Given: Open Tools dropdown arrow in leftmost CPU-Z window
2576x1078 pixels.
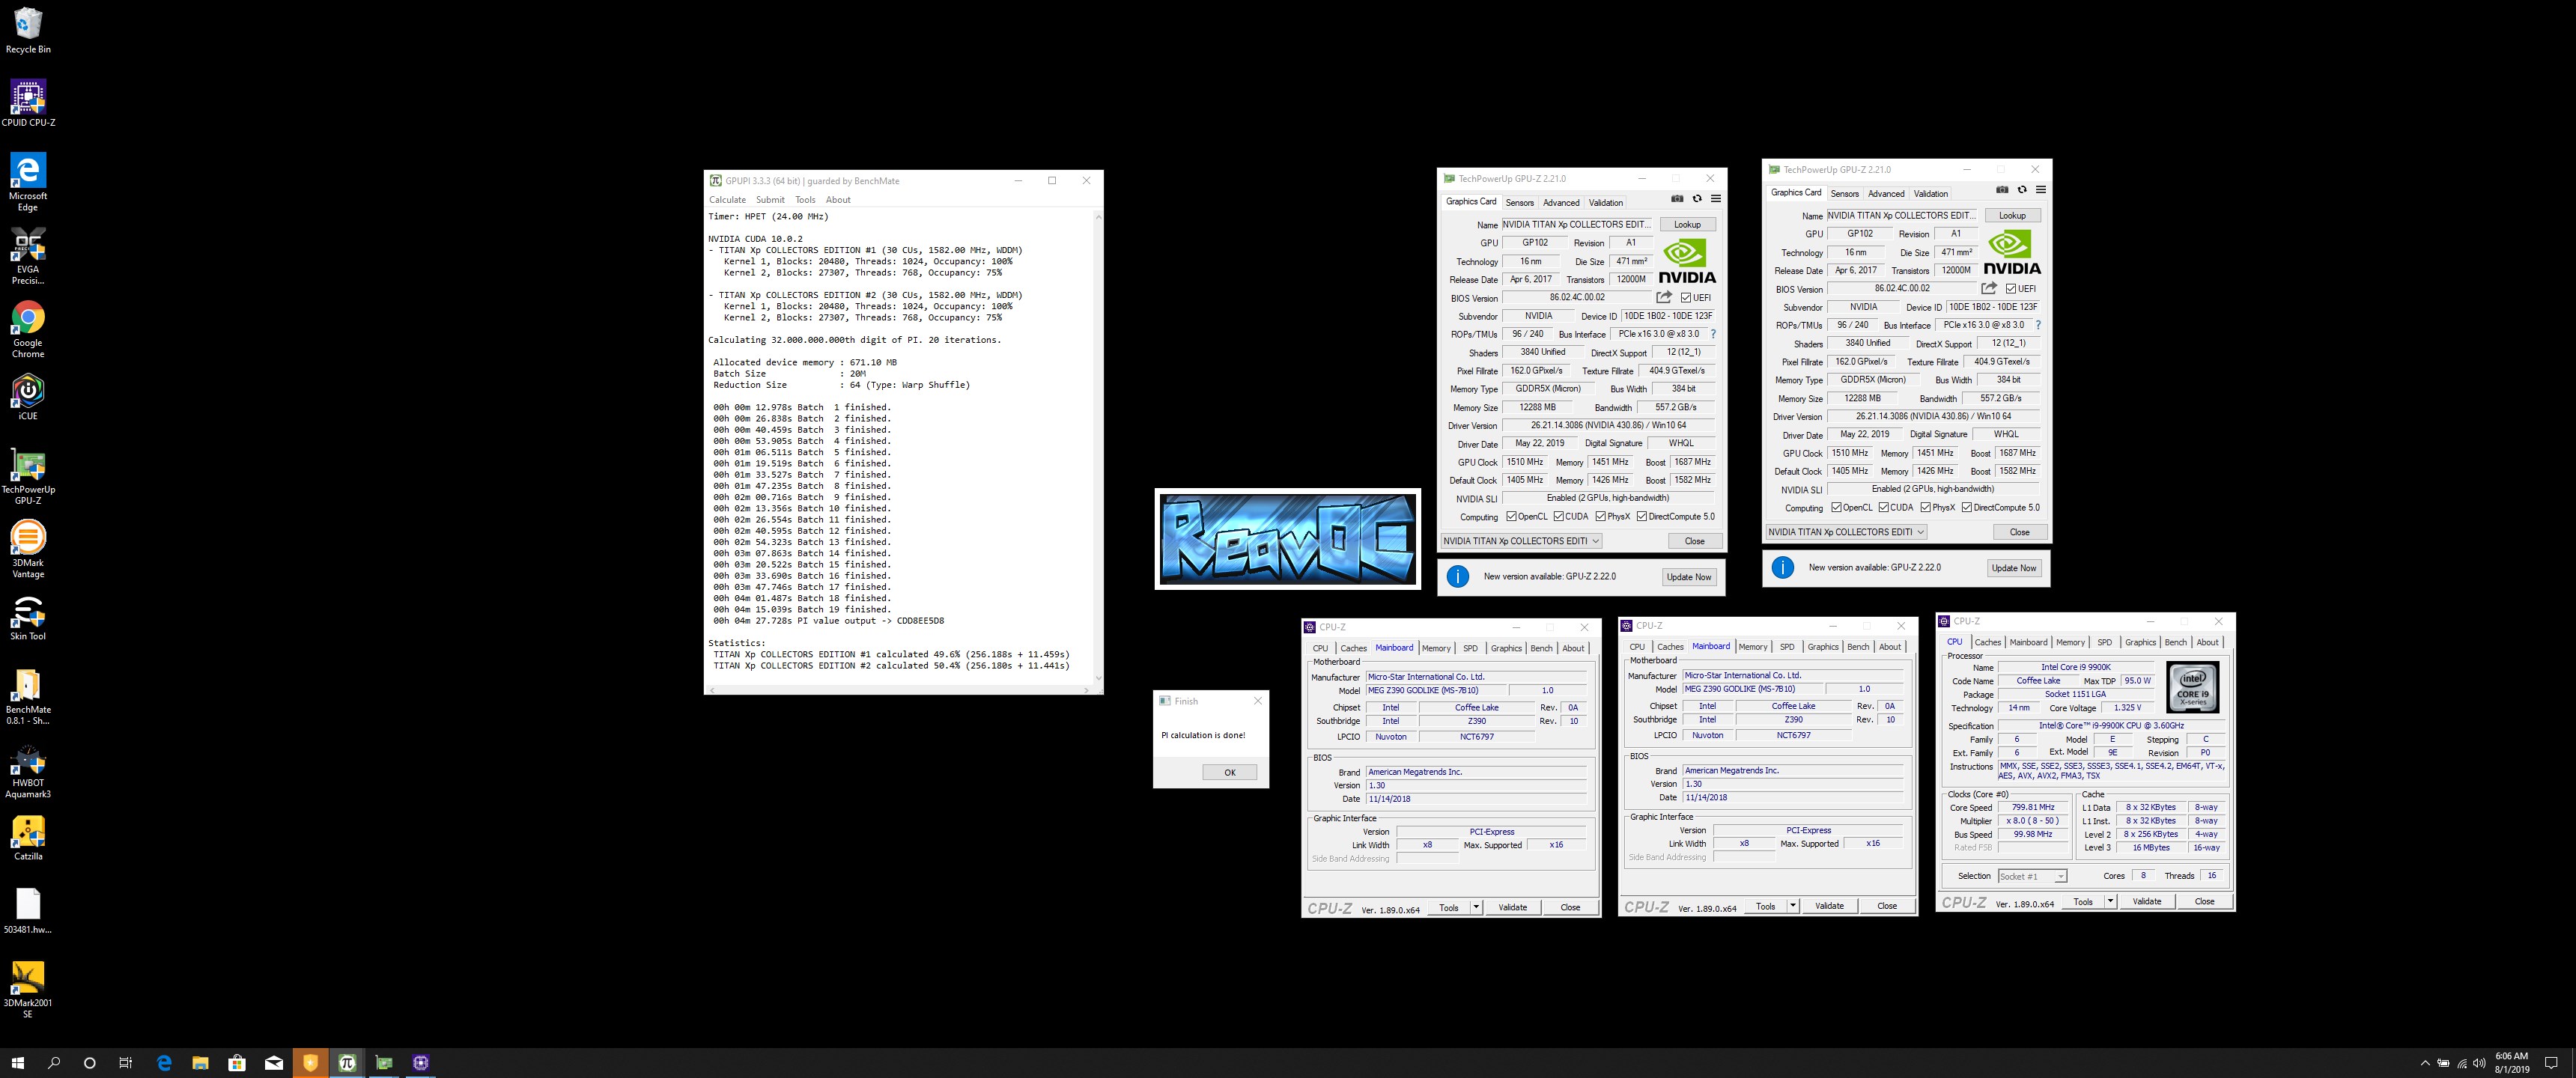Looking at the screenshot, I should 1476,907.
